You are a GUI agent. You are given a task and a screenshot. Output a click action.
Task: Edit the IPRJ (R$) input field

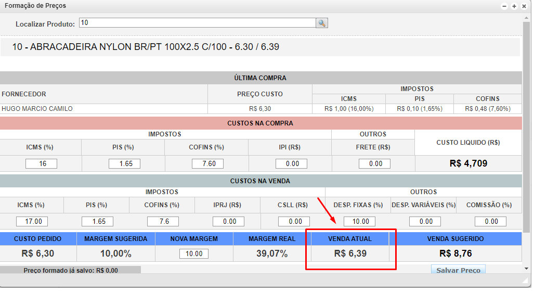(x=228, y=221)
